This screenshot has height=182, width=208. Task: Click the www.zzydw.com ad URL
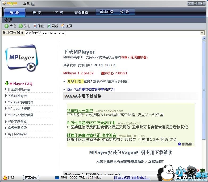click(x=130, y=123)
